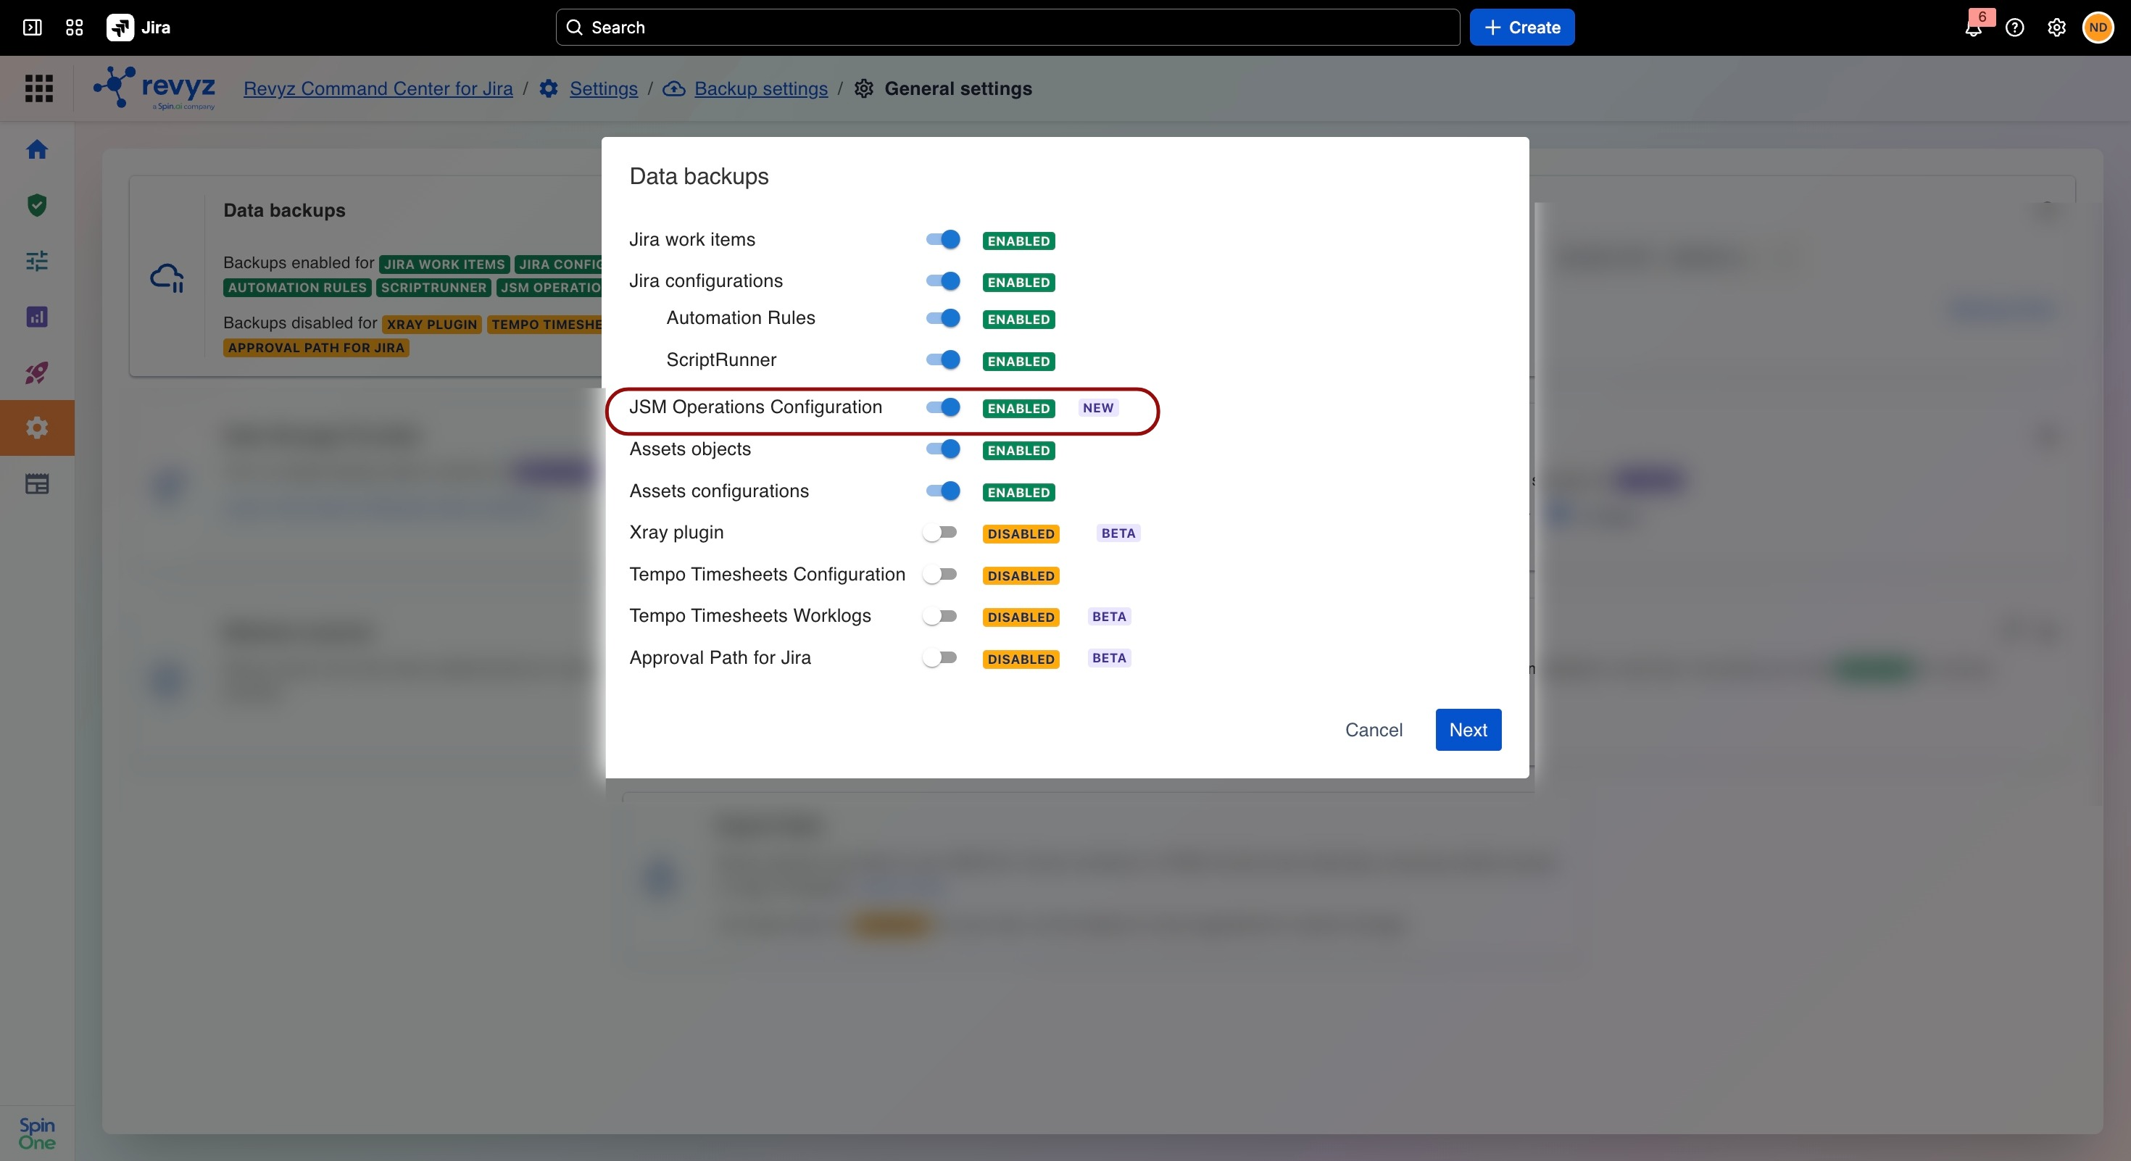Go to the Home sidebar icon
Screen dimensions: 2131x1161
click(37, 150)
